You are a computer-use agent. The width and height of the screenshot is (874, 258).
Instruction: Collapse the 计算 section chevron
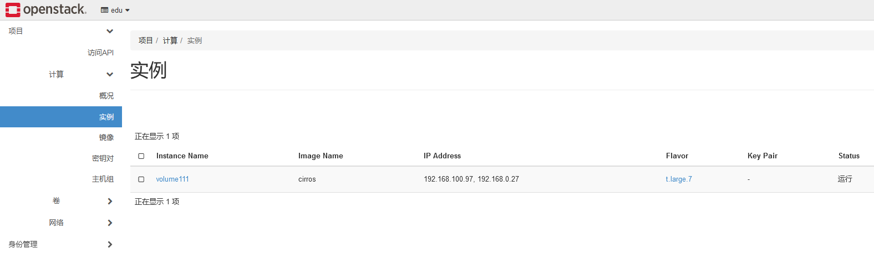point(110,74)
